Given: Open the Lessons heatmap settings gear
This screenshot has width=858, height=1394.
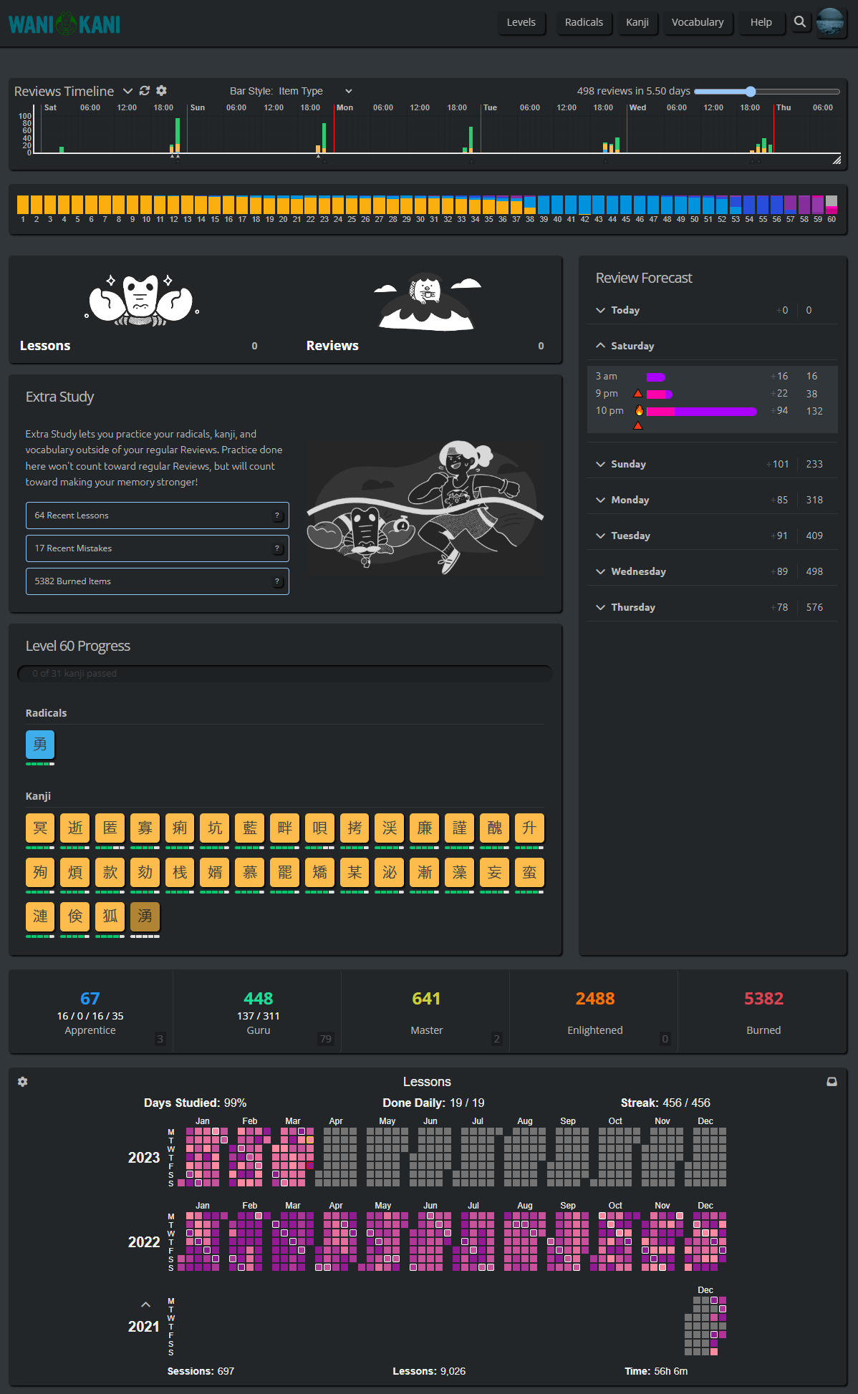Looking at the screenshot, I should point(23,1082).
